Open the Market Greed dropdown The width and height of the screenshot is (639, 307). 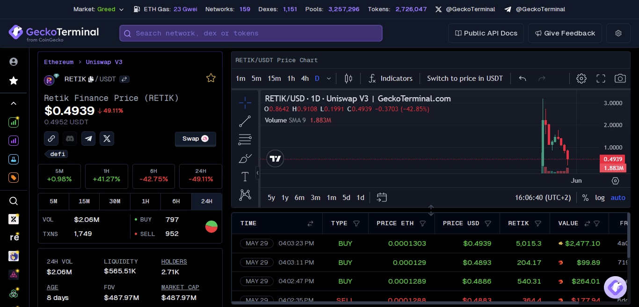point(99,9)
